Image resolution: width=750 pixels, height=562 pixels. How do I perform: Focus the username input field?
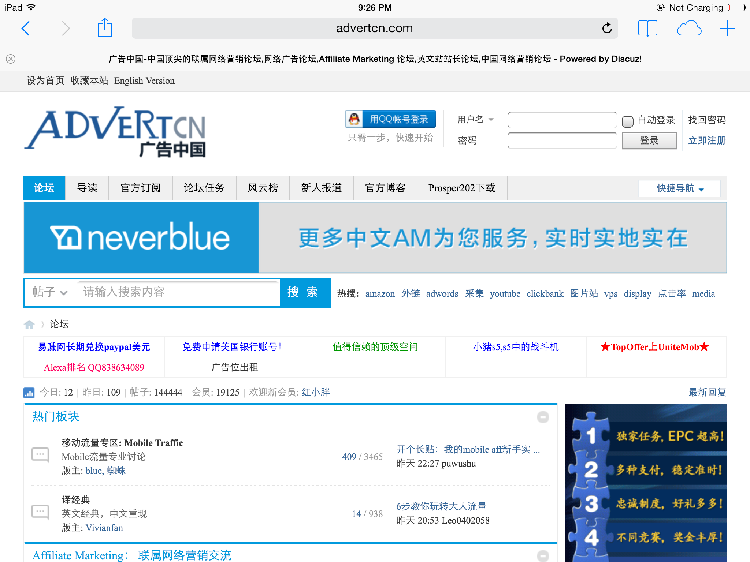pos(562,120)
